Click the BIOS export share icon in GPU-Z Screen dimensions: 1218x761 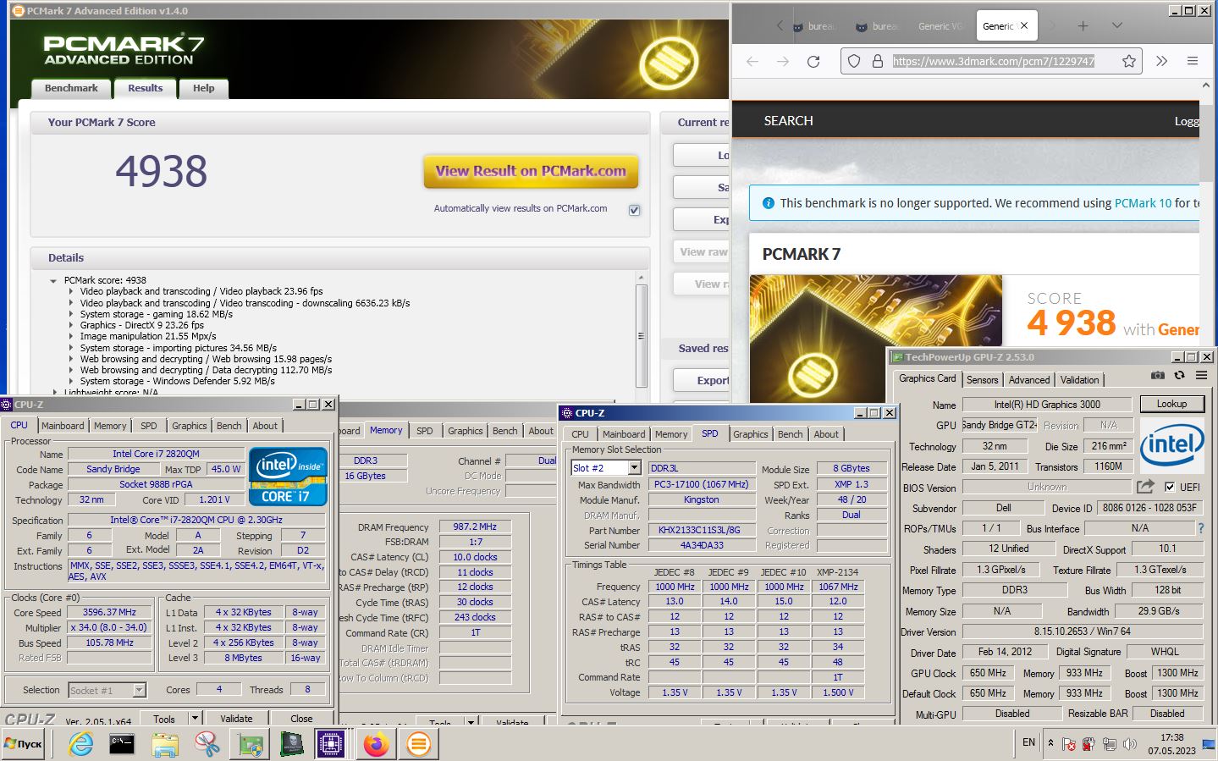1145,487
